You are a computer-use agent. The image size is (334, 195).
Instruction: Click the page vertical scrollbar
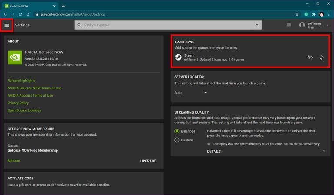333,87
